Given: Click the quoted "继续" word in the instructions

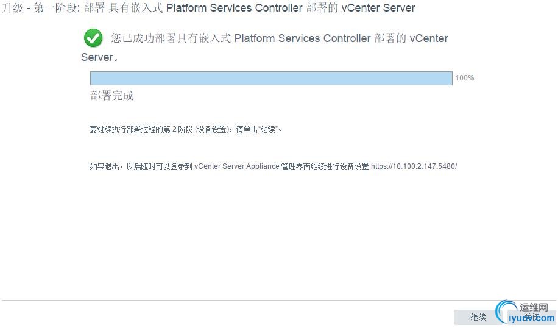Looking at the screenshot, I should [x=269, y=129].
